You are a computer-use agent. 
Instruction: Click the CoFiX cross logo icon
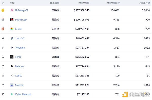pos(12,76)
